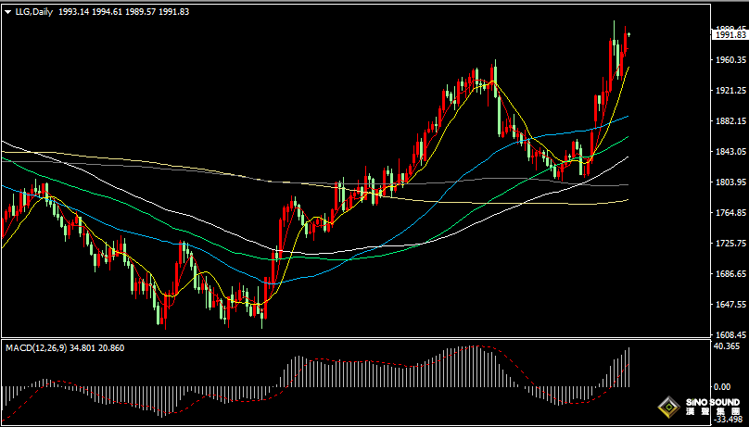Click the 40.365 MACD scale value
This screenshot has height=427, width=749.
[727, 346]
